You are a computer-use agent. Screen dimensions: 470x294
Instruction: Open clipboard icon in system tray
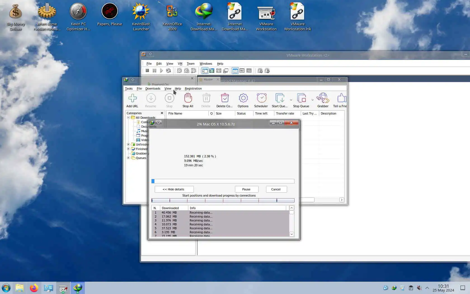coord(411,288)
